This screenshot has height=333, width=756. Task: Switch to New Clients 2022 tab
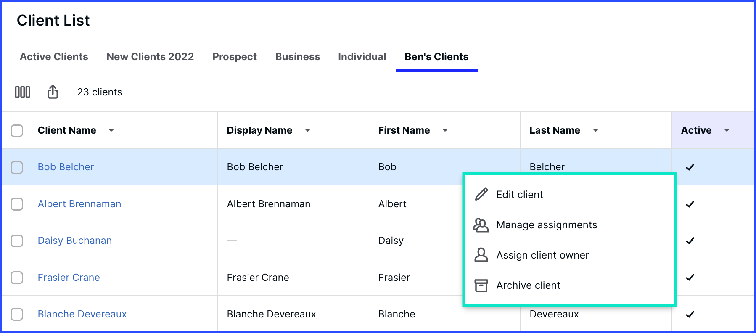pyautogui.click(x=150, y=57)
